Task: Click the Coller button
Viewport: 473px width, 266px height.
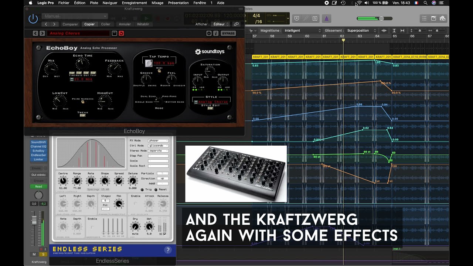Action: point(106,24)
